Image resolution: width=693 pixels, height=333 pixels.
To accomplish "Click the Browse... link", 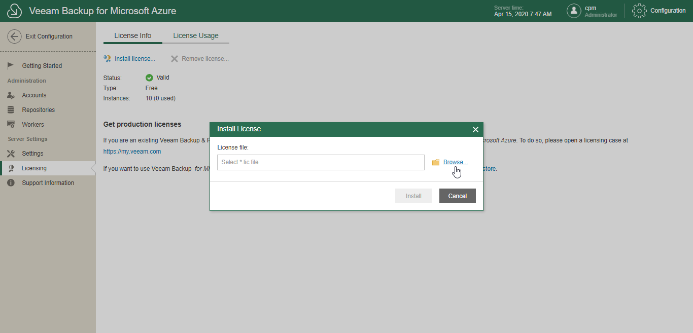I will click(456, 162).
